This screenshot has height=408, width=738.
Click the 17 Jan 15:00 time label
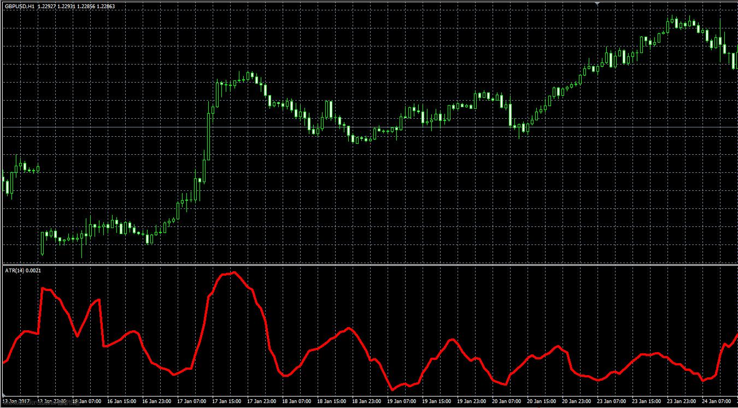pos(227,401)
